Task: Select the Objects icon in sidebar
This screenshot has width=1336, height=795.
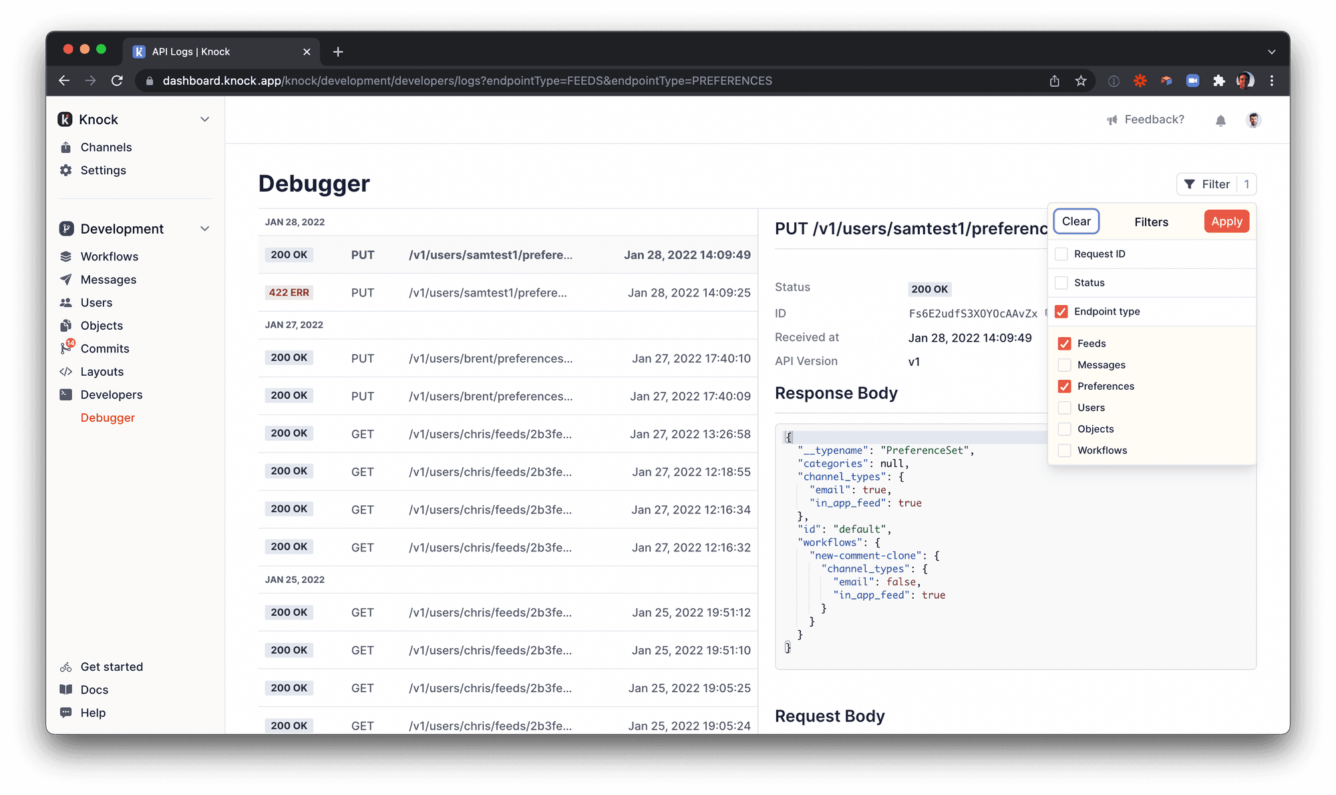Action: [66, 325]
